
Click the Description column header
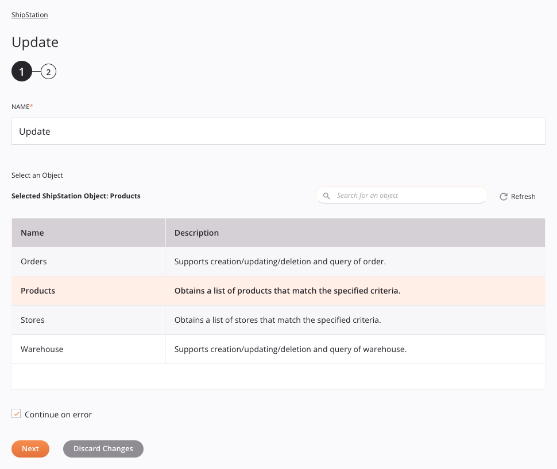[355, 233]
